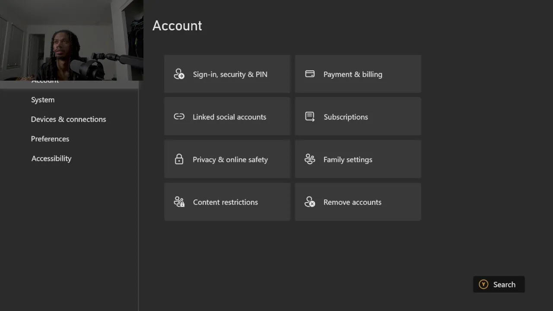Select the Subscriptions tile

358,117
